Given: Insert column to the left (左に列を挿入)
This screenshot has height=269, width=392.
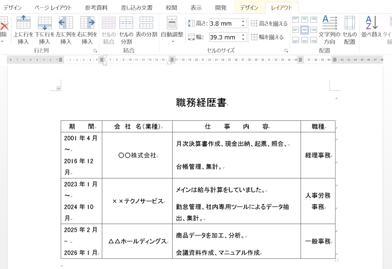Looking at the screenshot, I should pyautogui.click(x=66, y=23).
